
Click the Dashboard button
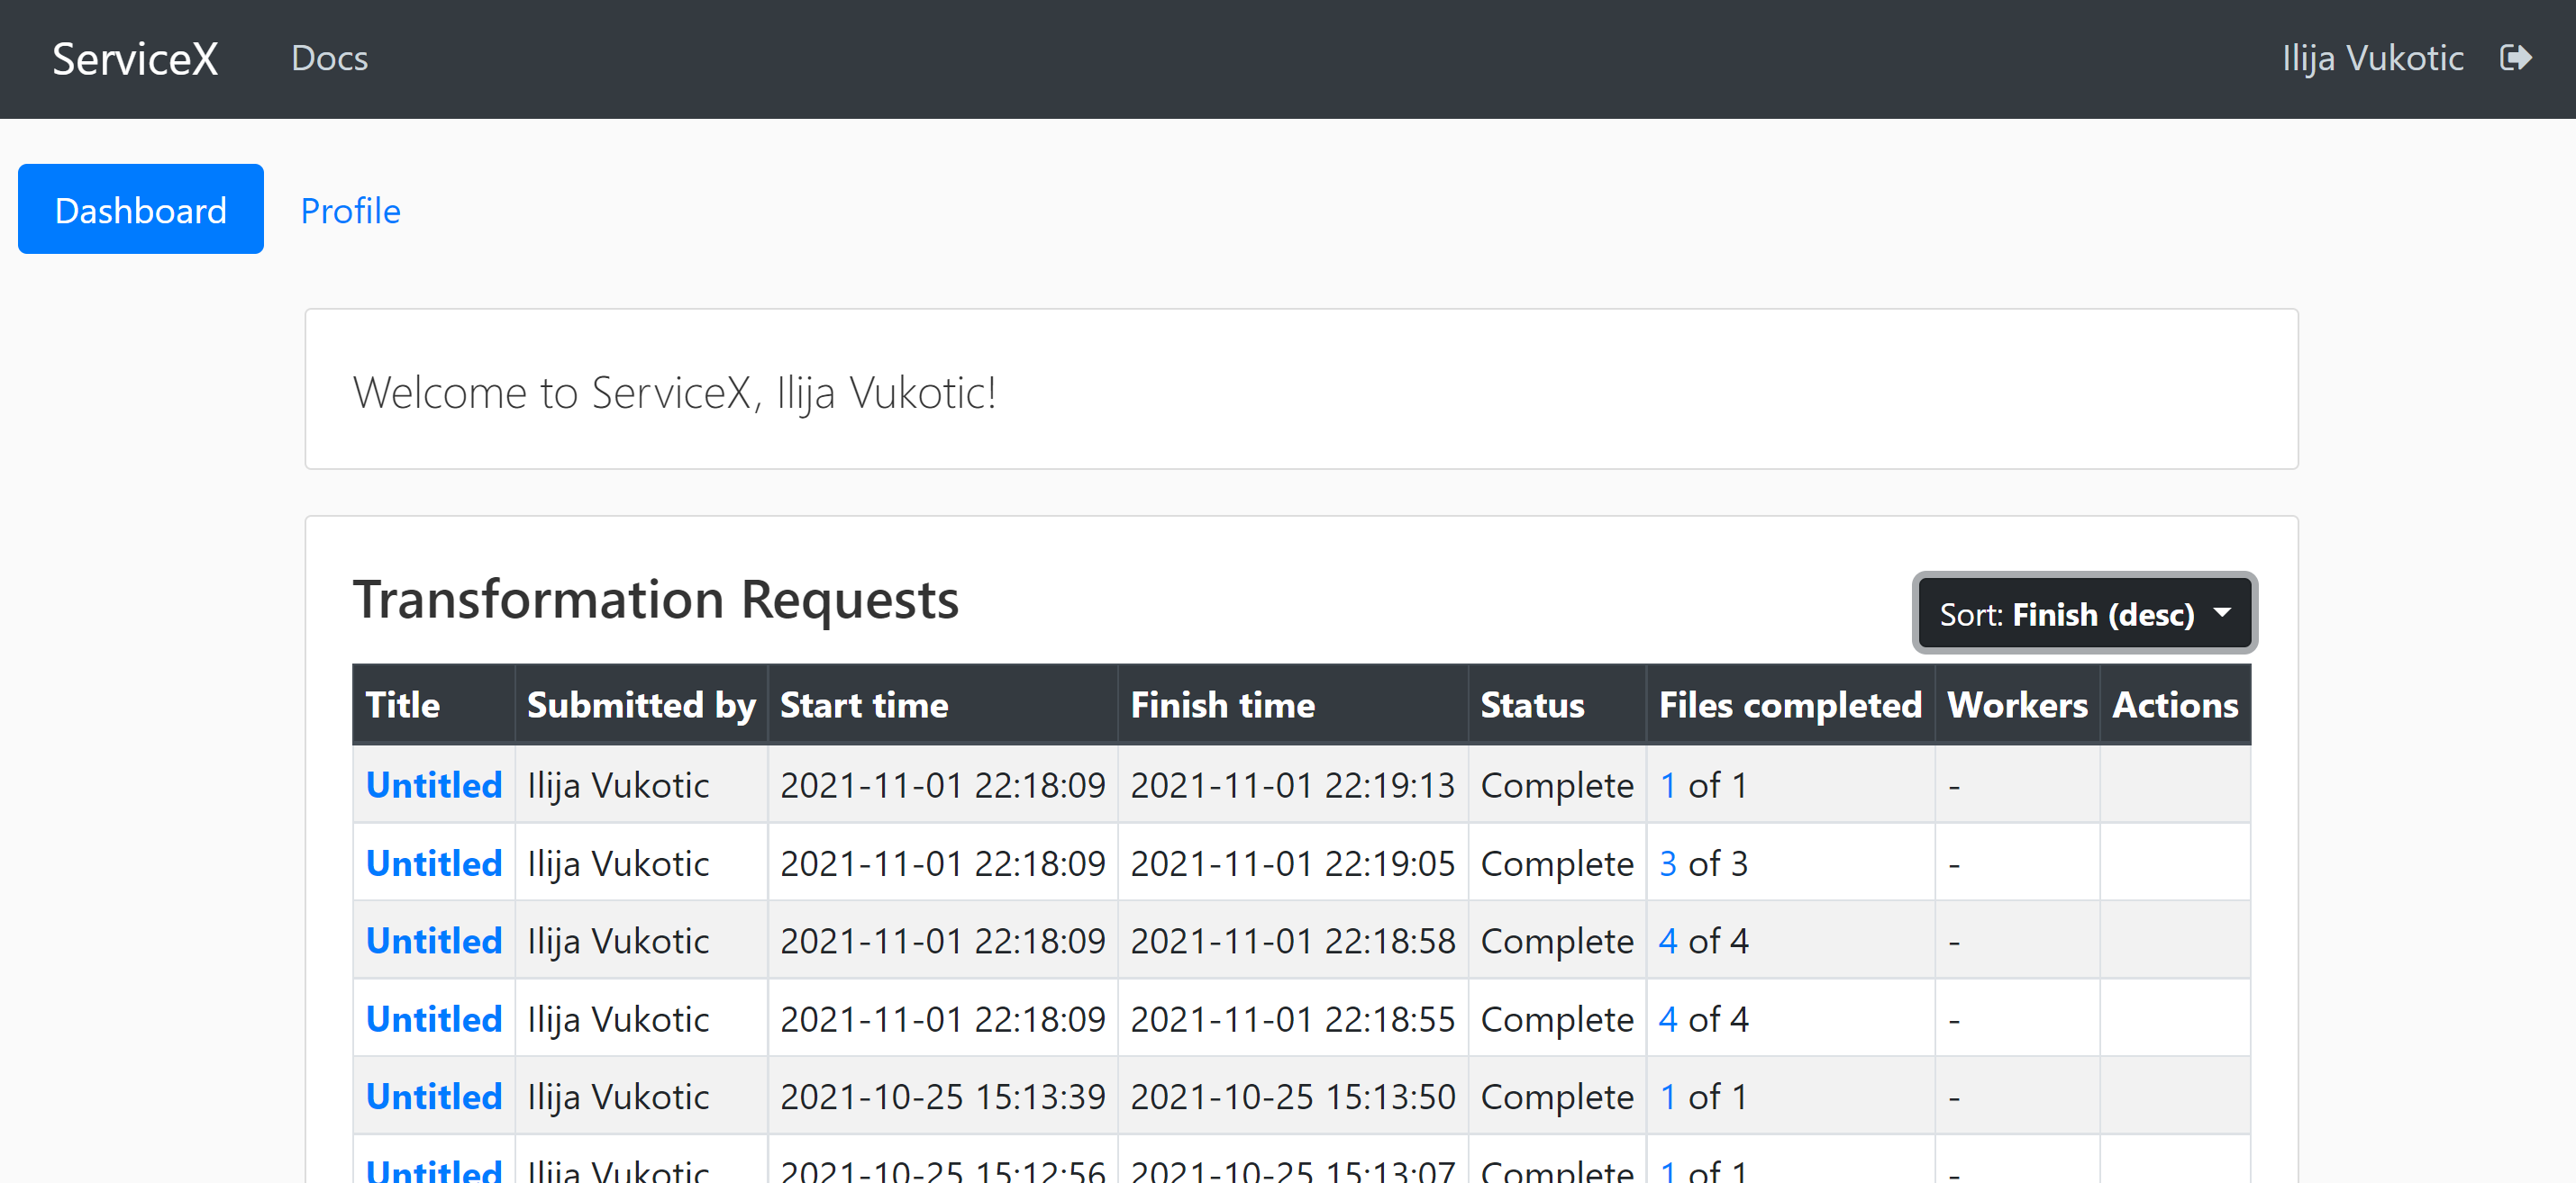click(140, 208)
